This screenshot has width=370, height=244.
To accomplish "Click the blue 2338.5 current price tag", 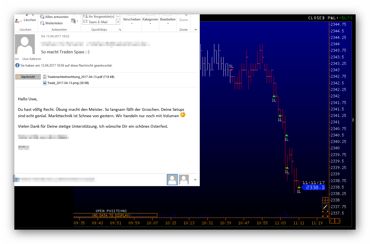I will (313, 187).
